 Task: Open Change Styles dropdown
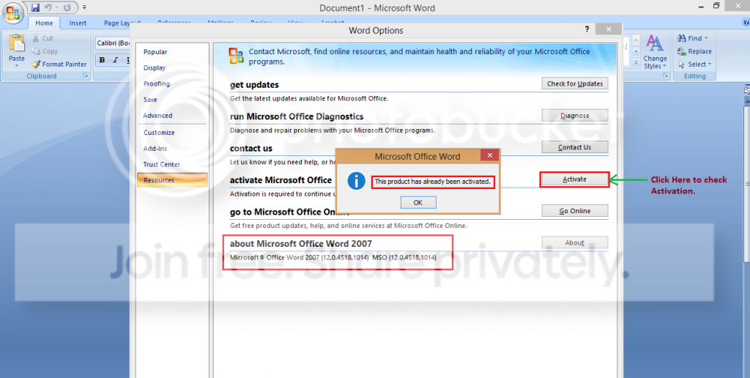pyautogui.click(x=655, y=52)
